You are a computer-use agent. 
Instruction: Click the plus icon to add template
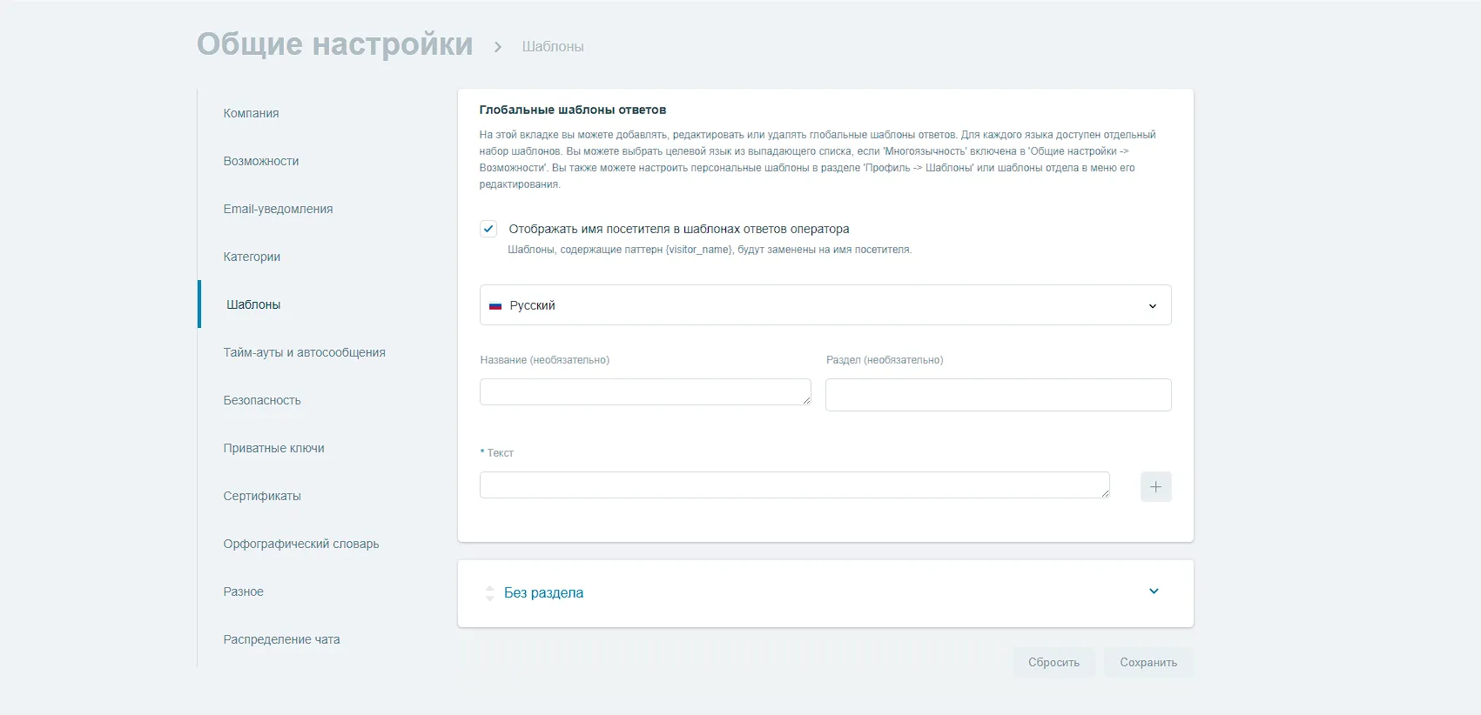point(1155,487)
